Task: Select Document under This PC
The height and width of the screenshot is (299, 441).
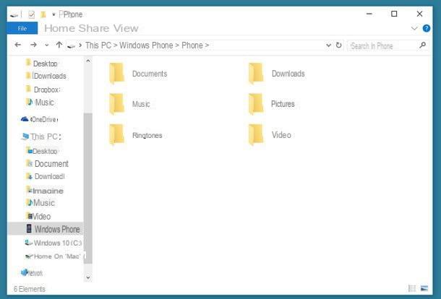Action: click(47, 164)
